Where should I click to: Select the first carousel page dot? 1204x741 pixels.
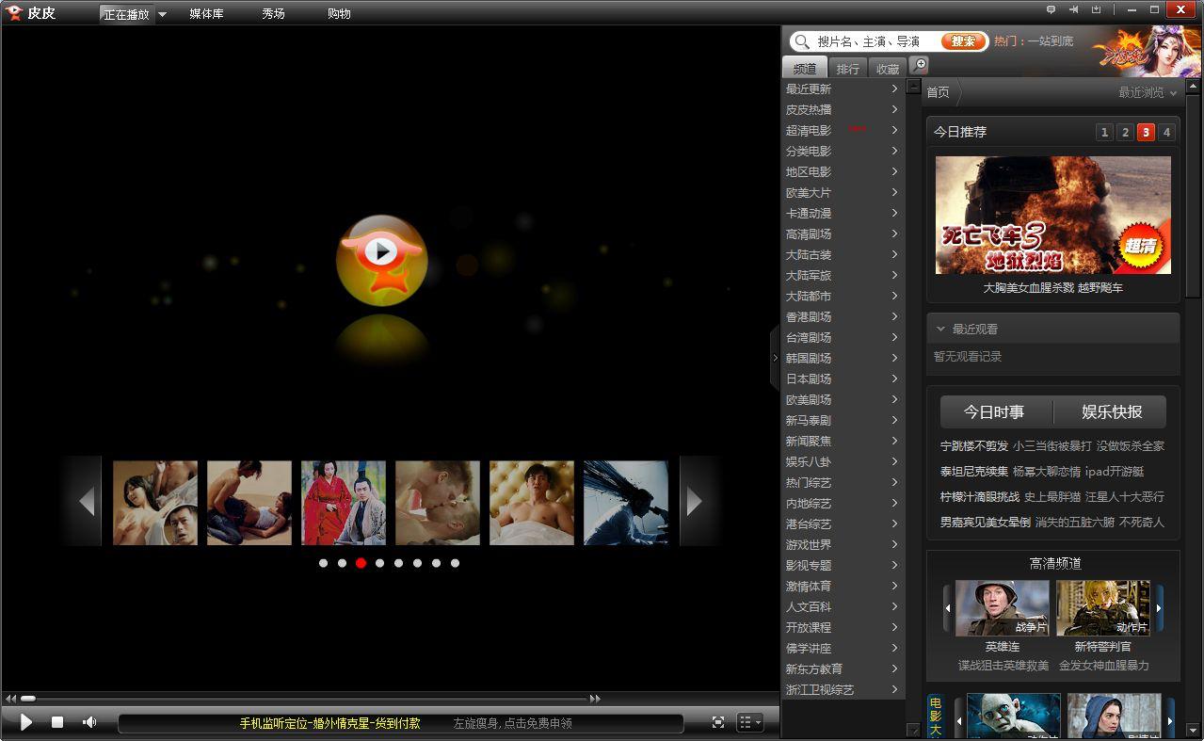pos(323,563)
